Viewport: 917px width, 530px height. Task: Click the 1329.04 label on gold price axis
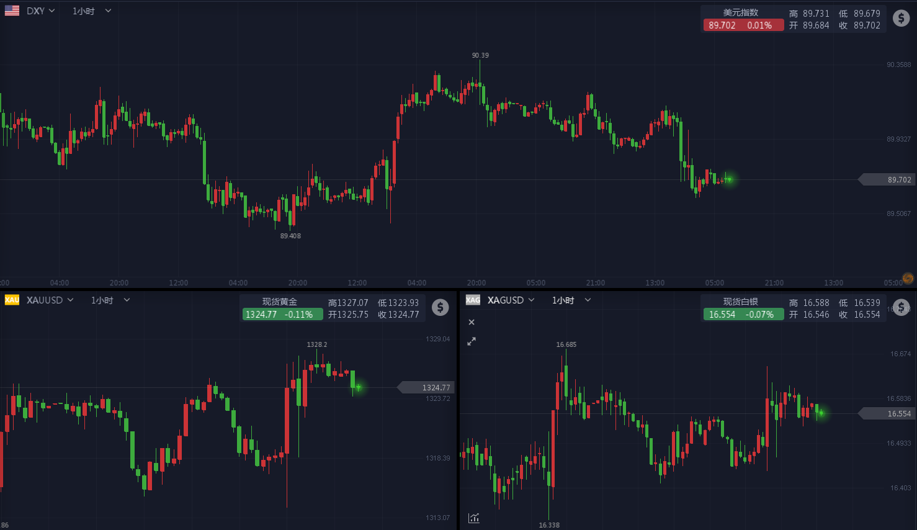click(438, 339)
